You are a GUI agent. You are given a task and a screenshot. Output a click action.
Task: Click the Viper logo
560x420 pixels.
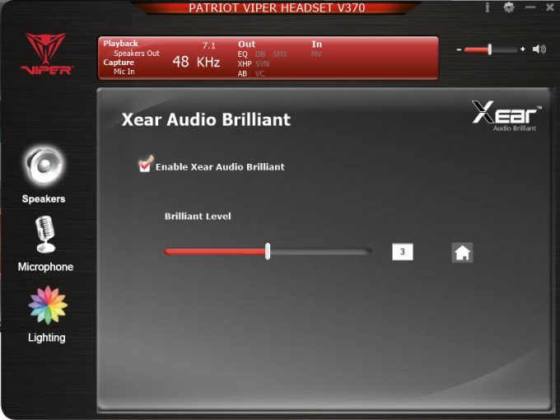46,54
